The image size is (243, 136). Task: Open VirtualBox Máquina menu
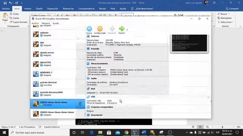[46, 23]
